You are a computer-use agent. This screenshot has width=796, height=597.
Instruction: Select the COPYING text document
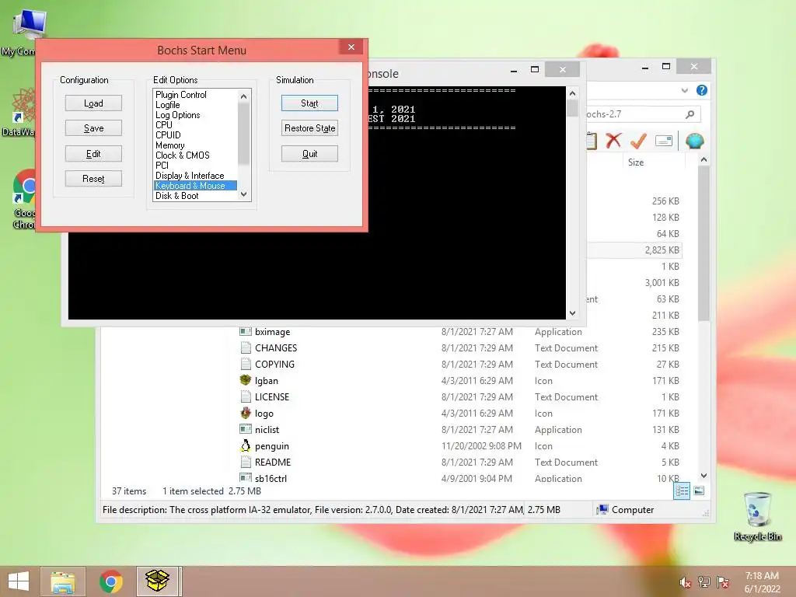click(274, 364)
